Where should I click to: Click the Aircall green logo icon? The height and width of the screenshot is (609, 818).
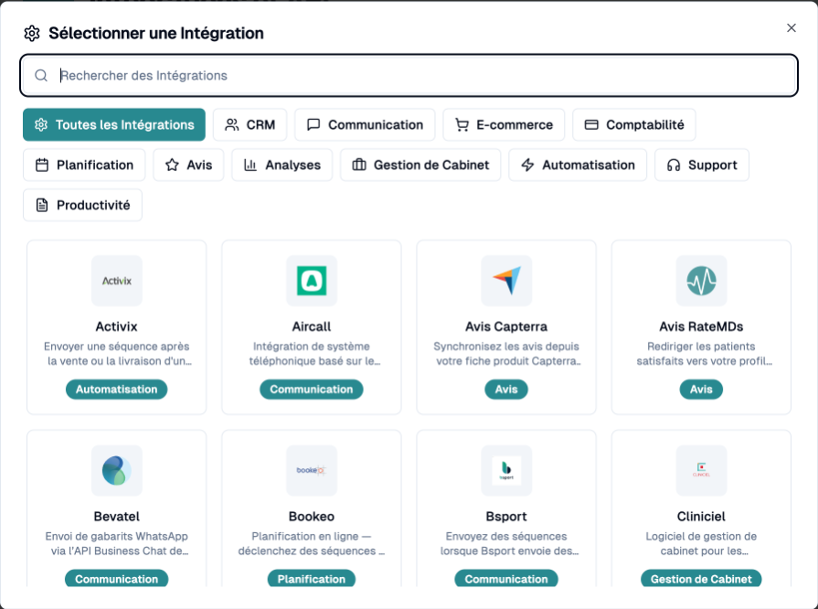click(x=312, y=281)
